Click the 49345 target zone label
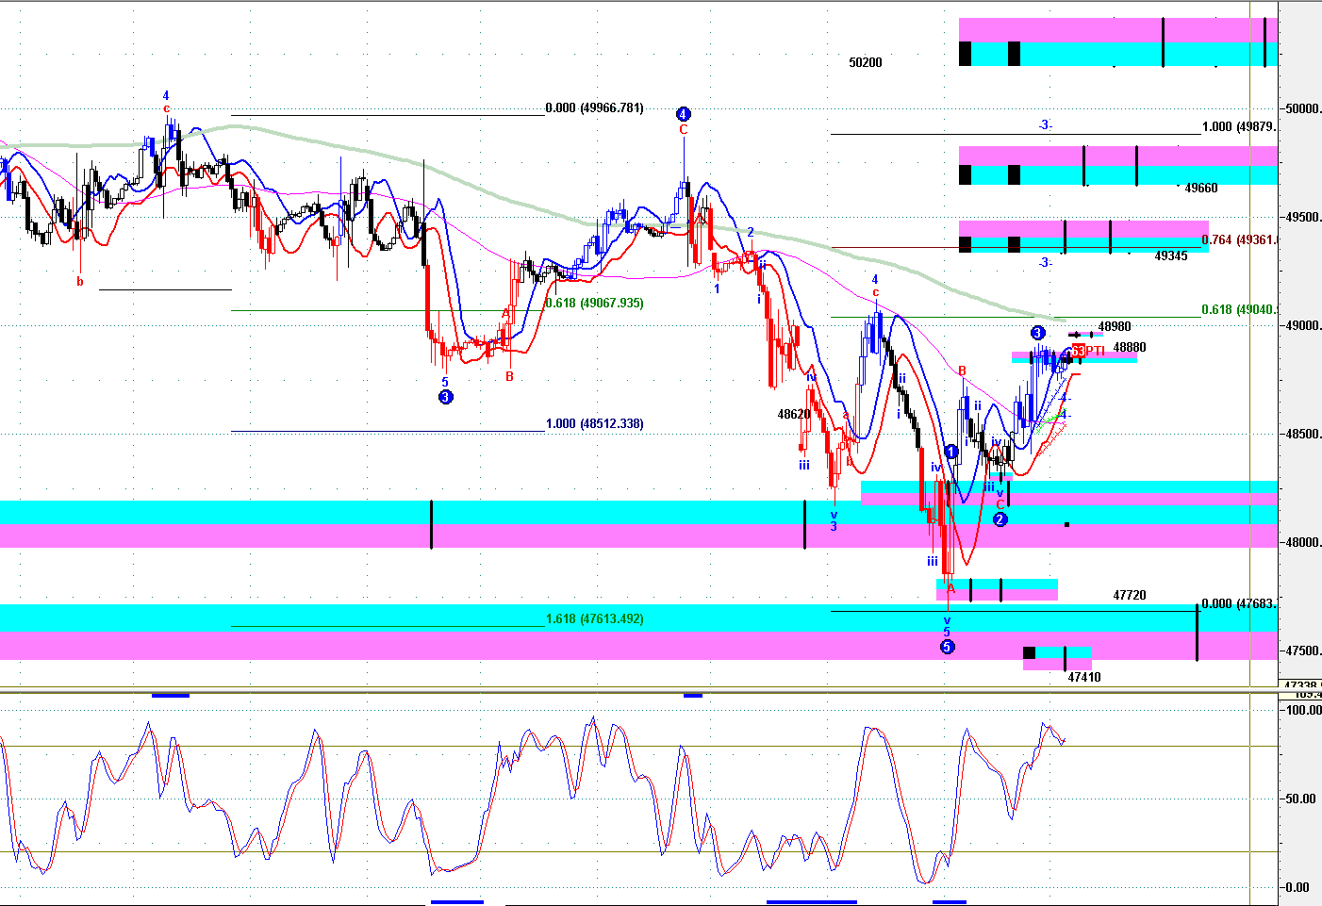1322x906 pixels. click(x=1170, y=256)
